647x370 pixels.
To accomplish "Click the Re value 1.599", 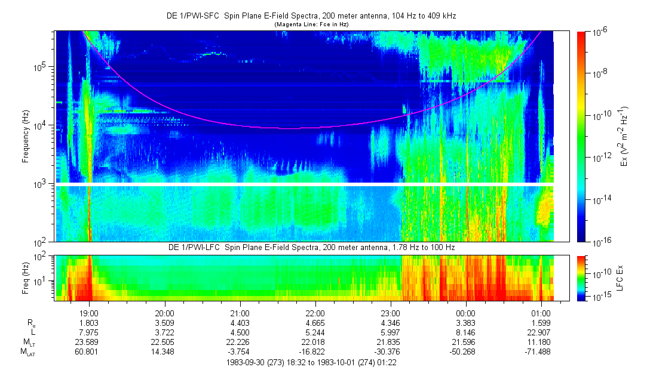I will (541, 323).
